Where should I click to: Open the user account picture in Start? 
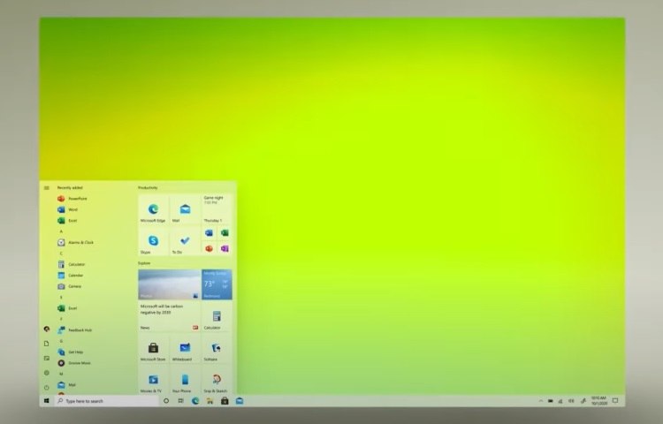47,329
